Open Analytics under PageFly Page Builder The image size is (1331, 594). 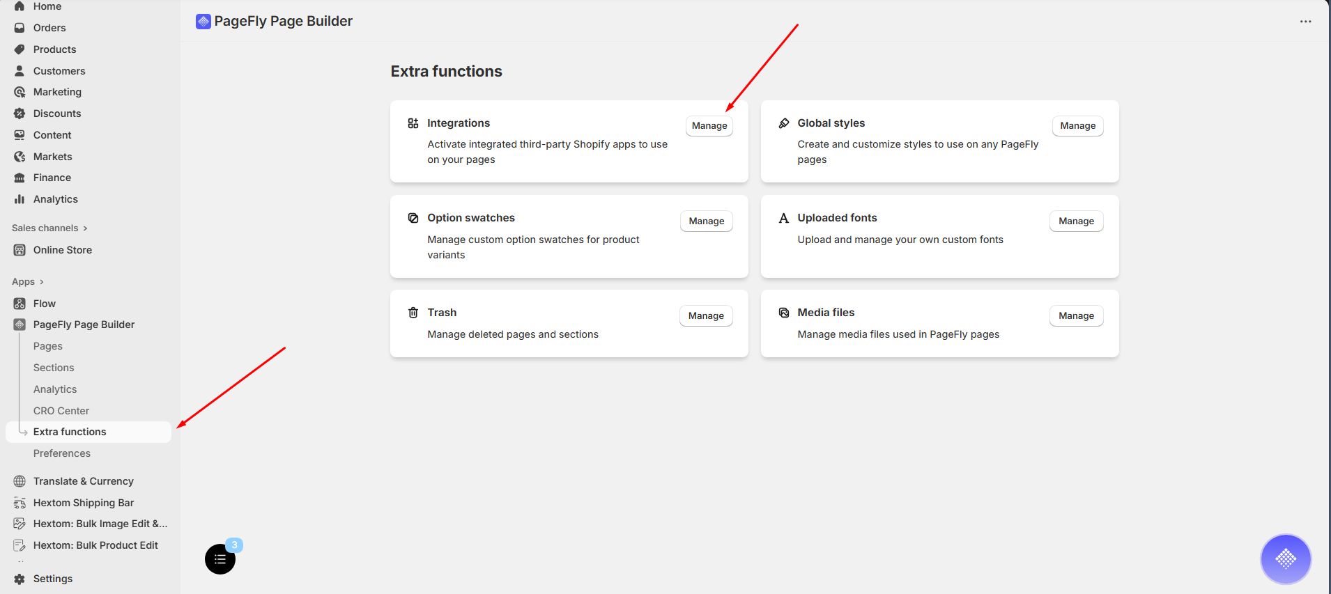55,389
